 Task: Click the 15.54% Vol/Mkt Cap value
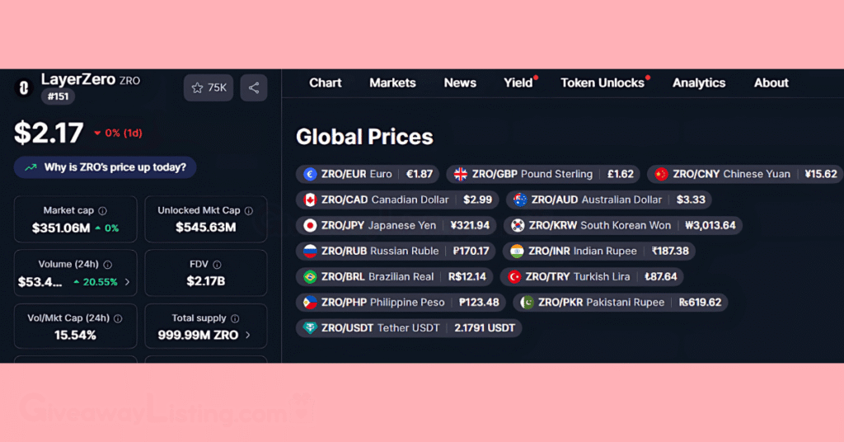[75, 335]
